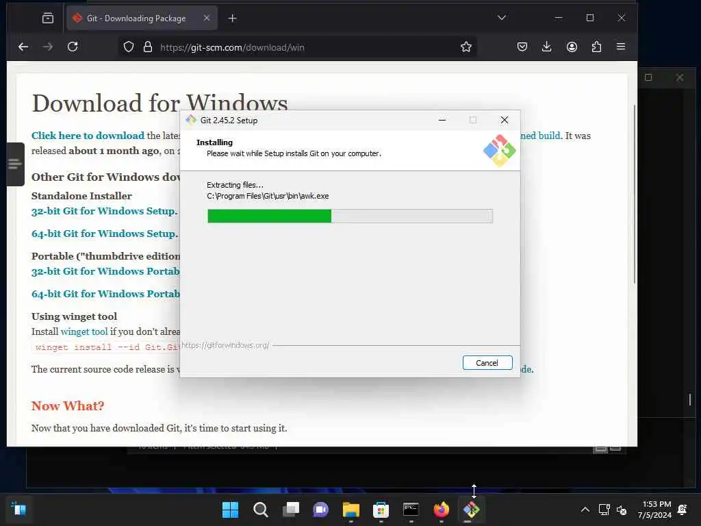Open a new browser tab
Viewport: 701px width, 526px height.
pyautogui.click(x=233, y=18)
